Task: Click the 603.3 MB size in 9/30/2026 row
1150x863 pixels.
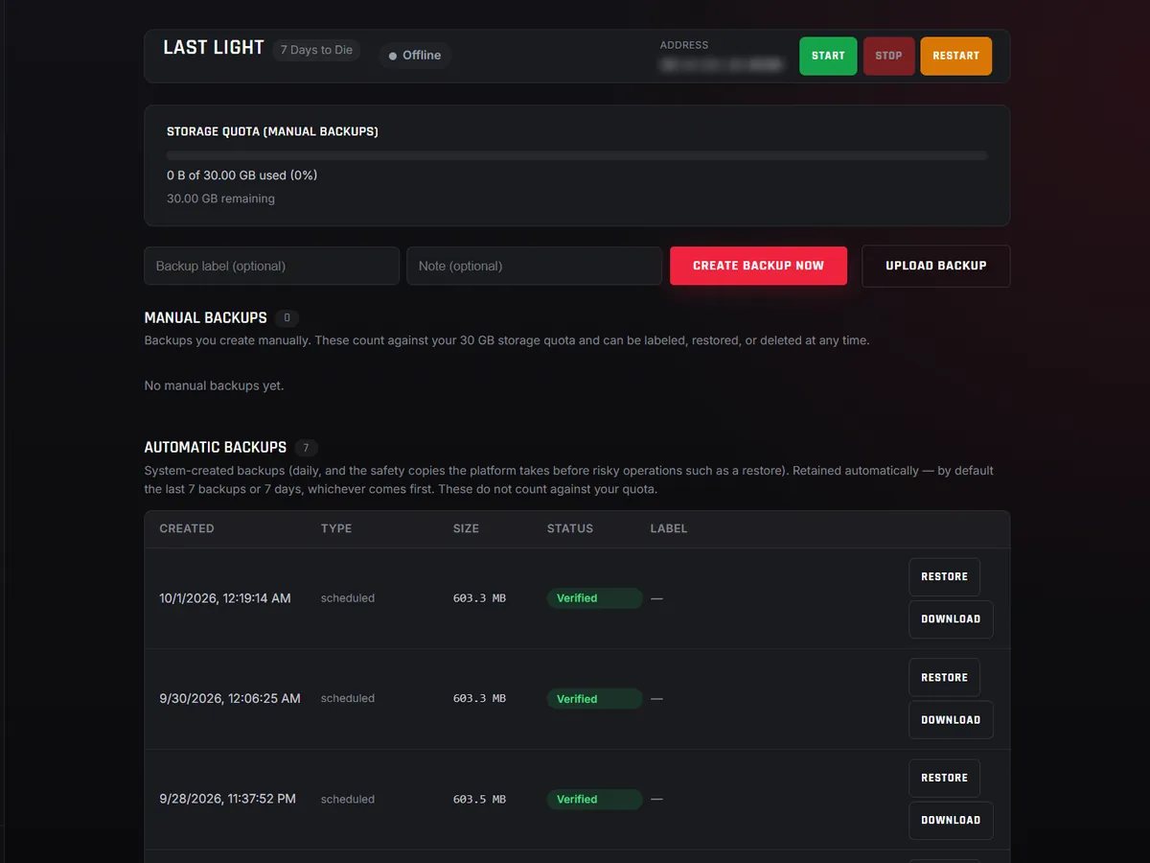Action: [x=479, y=699]
